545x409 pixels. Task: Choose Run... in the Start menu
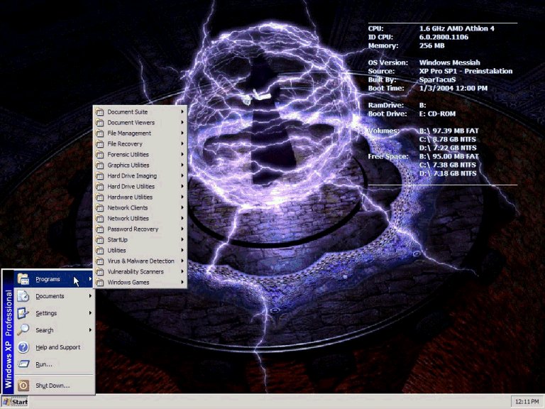54,364
